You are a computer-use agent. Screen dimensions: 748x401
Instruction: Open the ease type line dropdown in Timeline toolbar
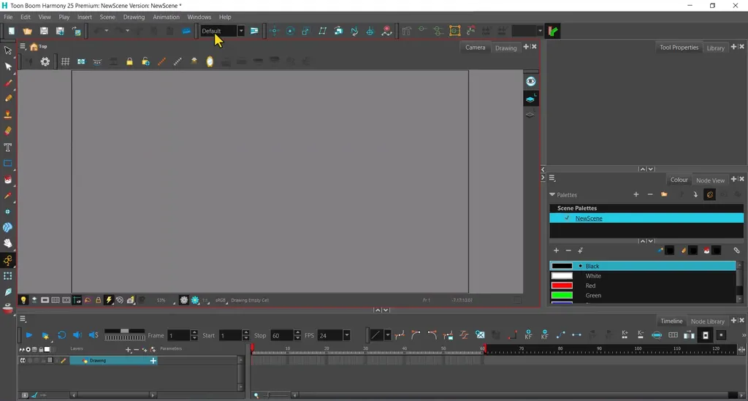tap(387, 335)
